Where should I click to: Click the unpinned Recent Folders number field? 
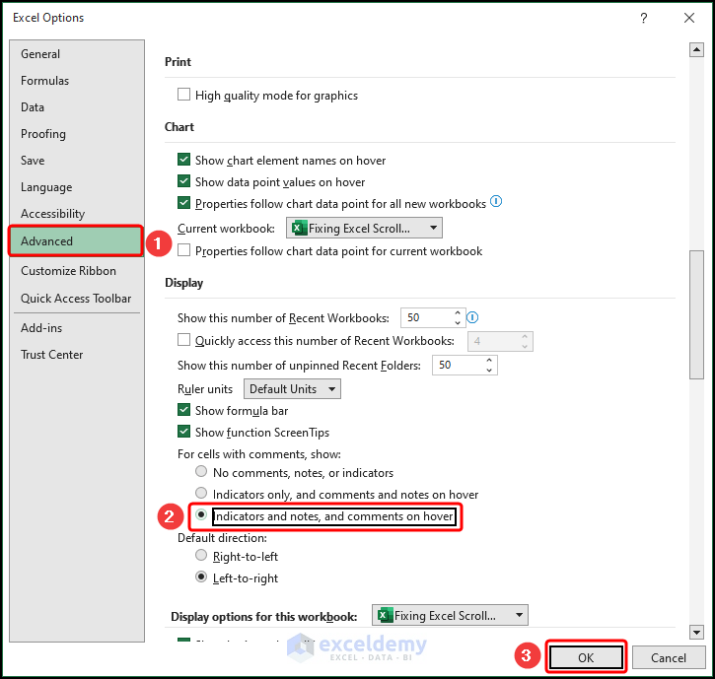[x=459, y=365]
